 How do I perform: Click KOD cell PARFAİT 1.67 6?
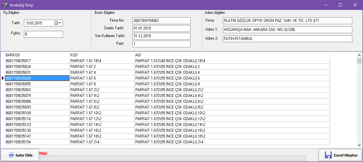click(x=102, y=78)
